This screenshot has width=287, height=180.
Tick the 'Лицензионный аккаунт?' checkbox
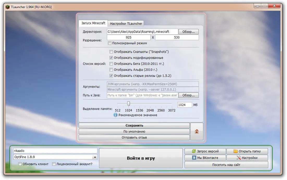tap(54, 164)
